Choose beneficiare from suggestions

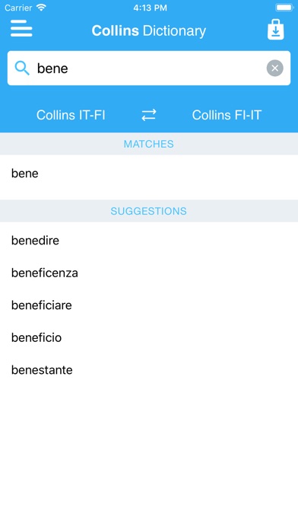(149, 305)
